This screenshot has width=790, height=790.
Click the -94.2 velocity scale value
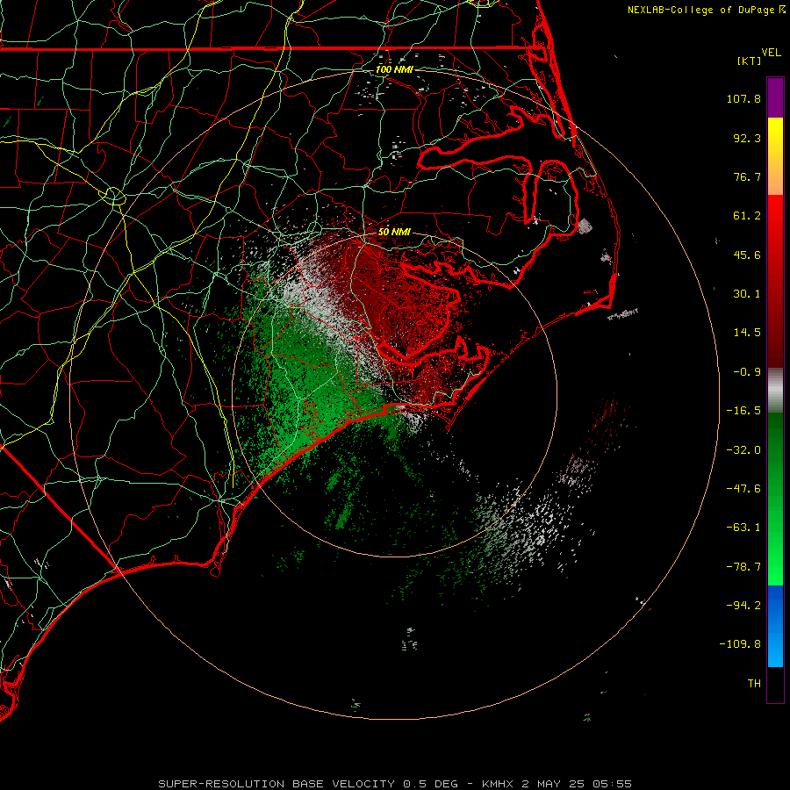743,605
